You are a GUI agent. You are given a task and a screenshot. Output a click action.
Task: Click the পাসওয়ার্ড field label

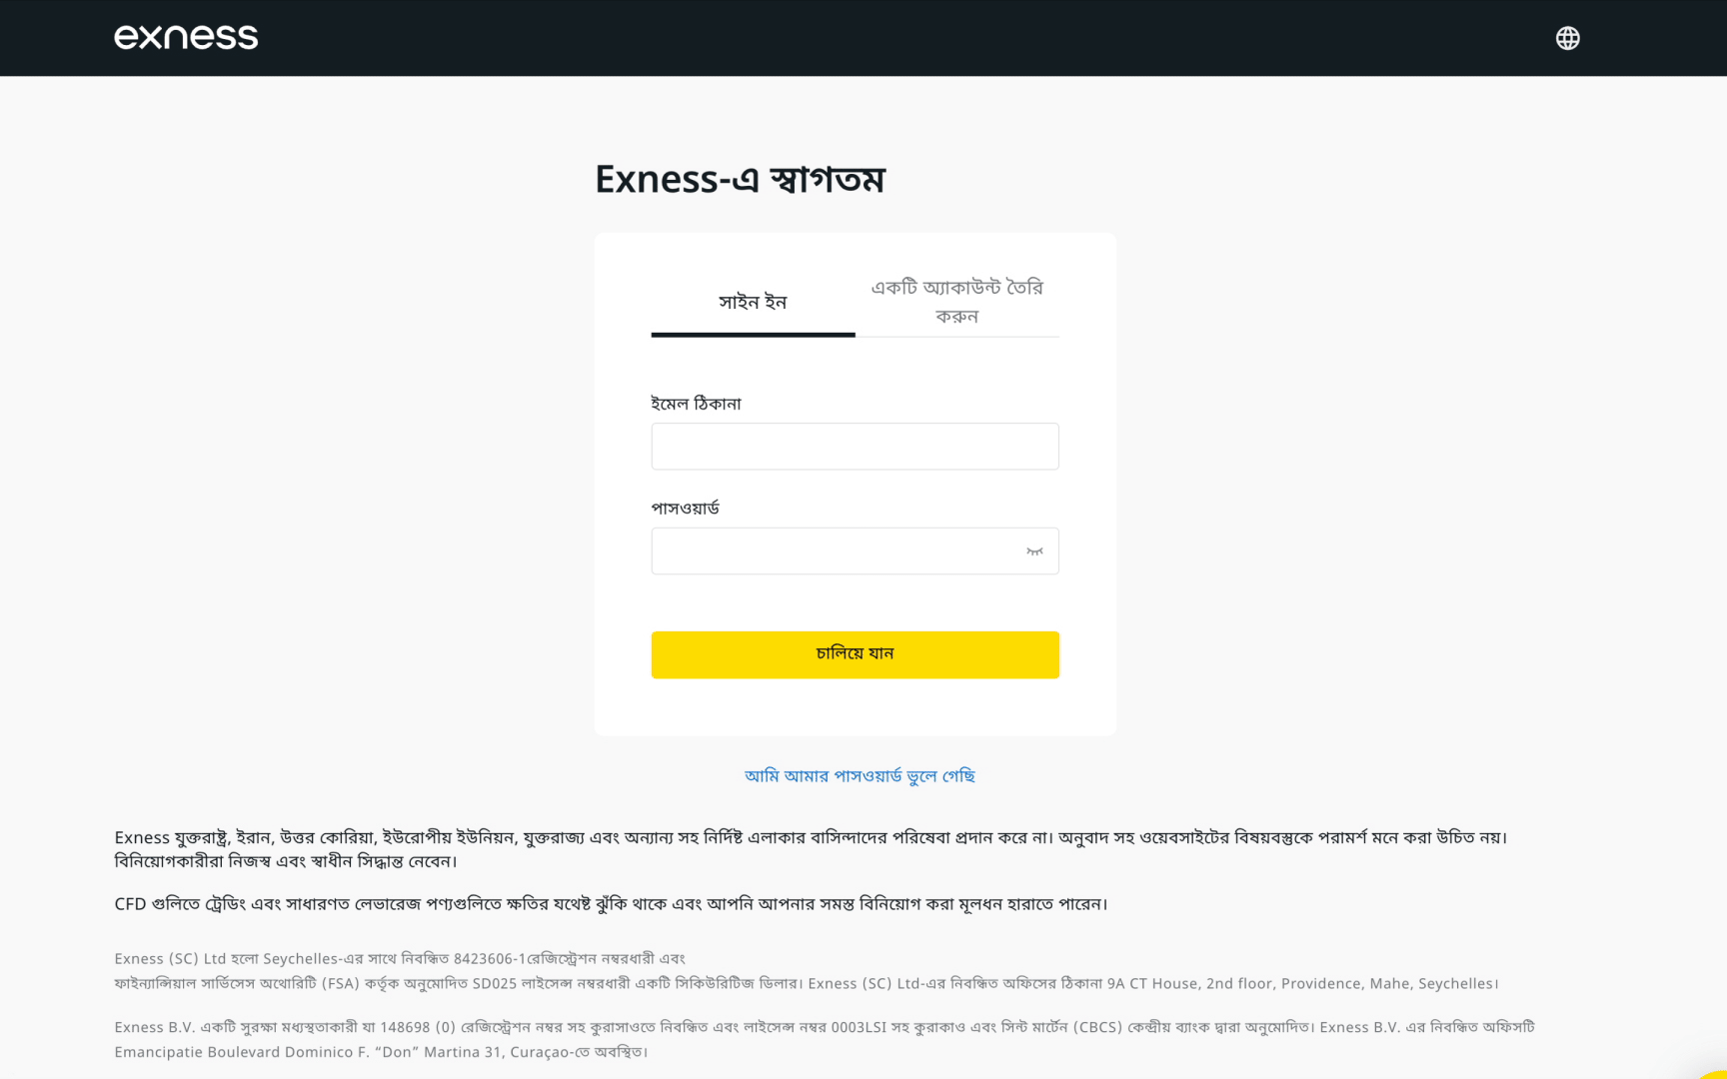click(x=685, y=508)
